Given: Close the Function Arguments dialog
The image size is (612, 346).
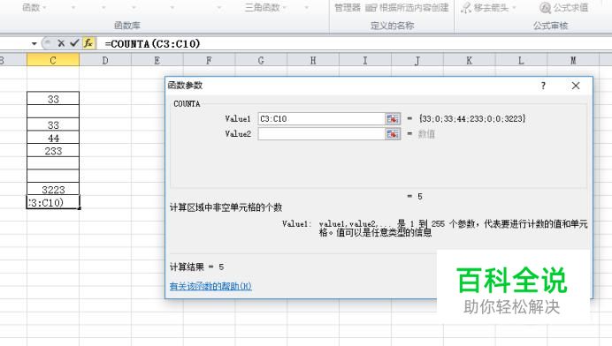Looking at the screenshot, I should coord(576,86).
